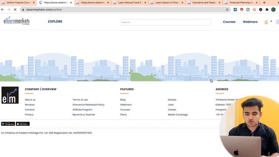Open Grievance Redressal Policy link
Viewport: 279px width, 157px height.
88,105
